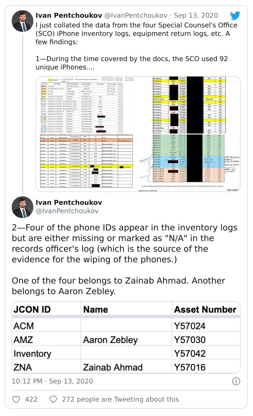Click Ivan Pentchoukov name in main tweet
The height and width of the screenshot is (416, 253).
(x=69, y=202)
